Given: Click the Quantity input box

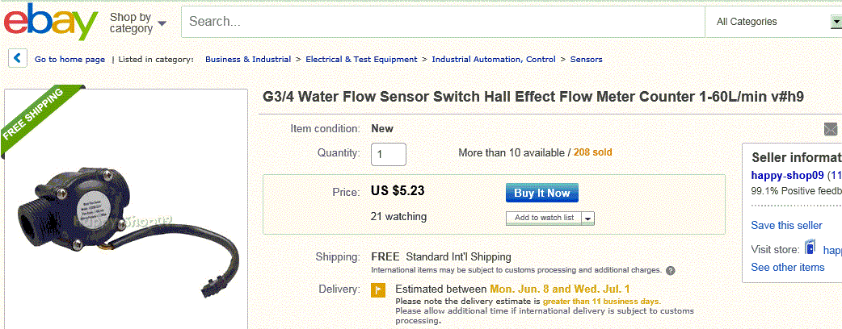Looking at the screenshot, I should coord(388,154).
